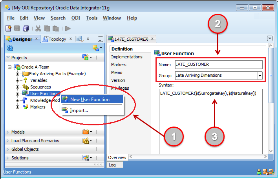
Task: Select the Variables tree item
Action: [38, 80]
